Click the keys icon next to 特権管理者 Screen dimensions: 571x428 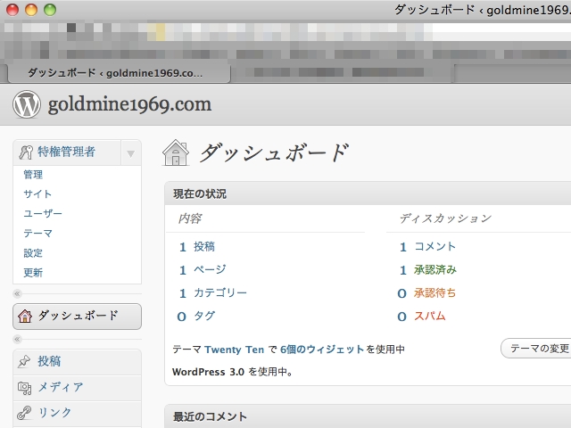coord(26,152)
